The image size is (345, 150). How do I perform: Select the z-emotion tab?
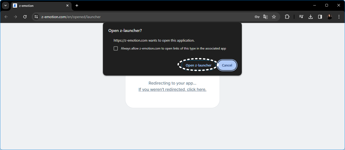(41, 6)
